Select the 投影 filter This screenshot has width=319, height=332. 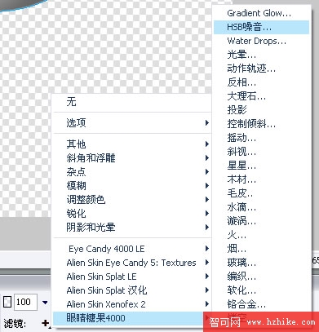coord(261,110)
